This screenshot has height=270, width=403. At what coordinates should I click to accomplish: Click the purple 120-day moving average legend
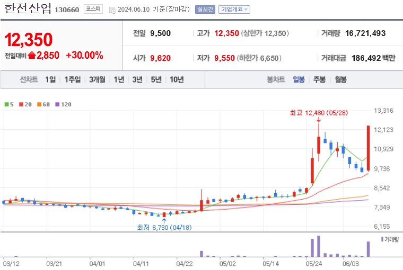pos(63,104)
